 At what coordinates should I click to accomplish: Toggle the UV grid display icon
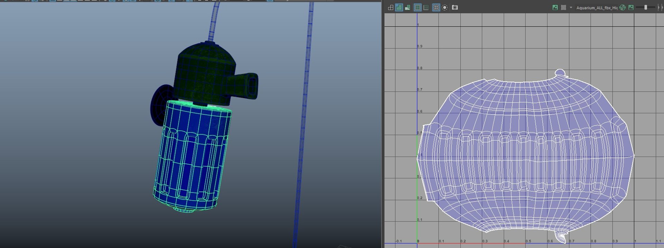click(436, 7)
